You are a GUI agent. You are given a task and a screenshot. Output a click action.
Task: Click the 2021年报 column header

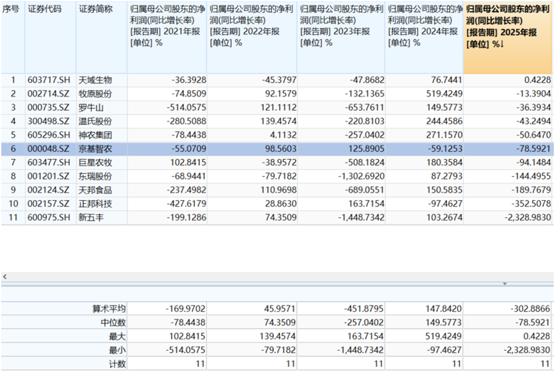167,38
